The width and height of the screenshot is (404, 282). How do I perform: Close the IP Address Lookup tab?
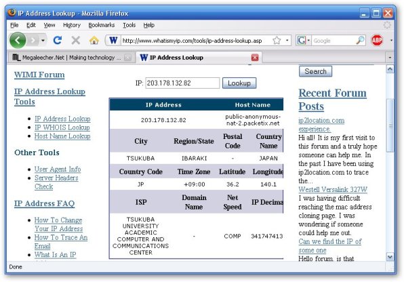coord(255,58)
